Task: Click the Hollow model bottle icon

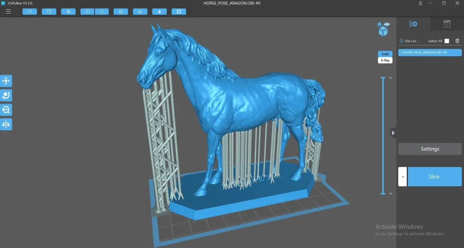Action: (x=160, y=12)
